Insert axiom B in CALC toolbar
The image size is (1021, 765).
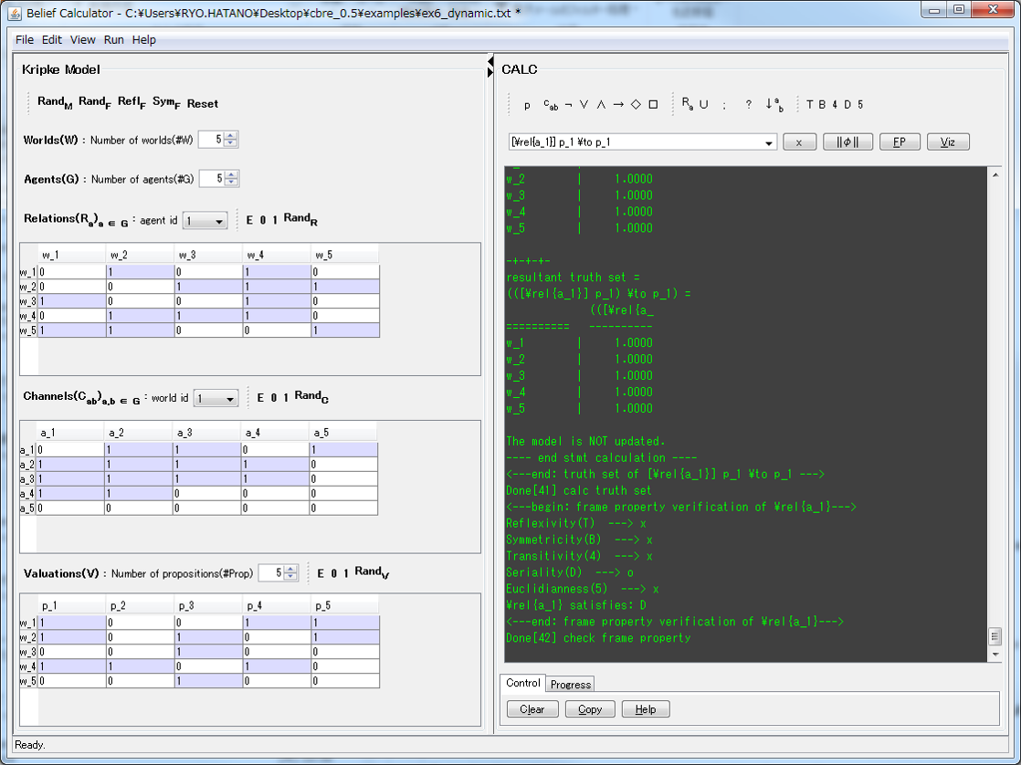pyautogui.click(x=822, y=105)
